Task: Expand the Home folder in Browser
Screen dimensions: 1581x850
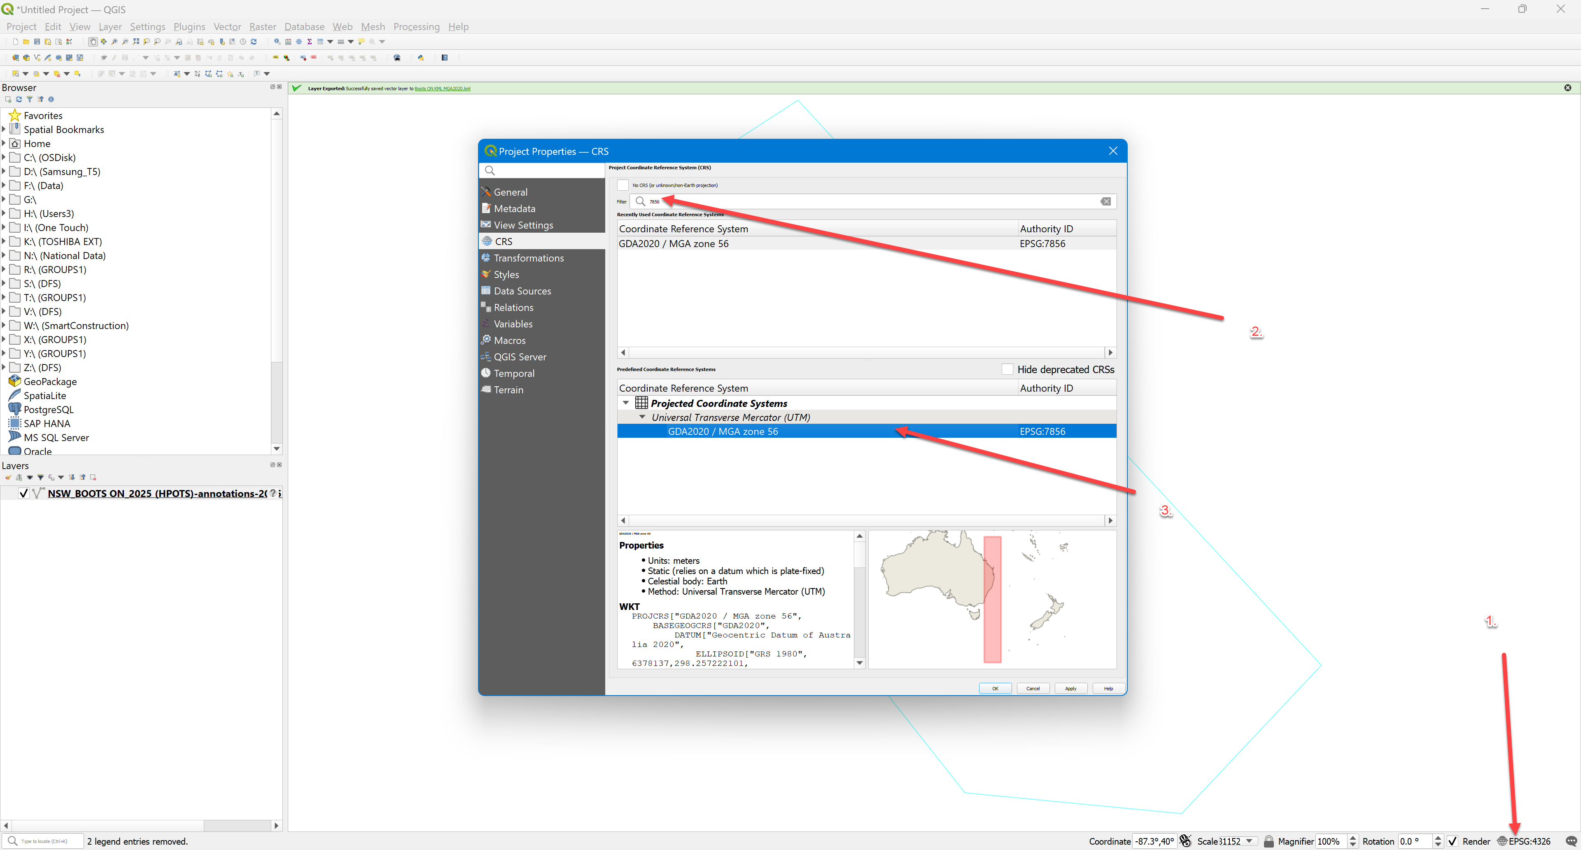Action: 4,143
